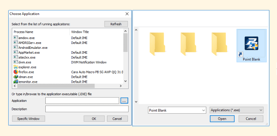Viewport: 277px width, 136px height.
Task: Select the 'iemonitor.exe' row text
Action: (x=28, y=82)
